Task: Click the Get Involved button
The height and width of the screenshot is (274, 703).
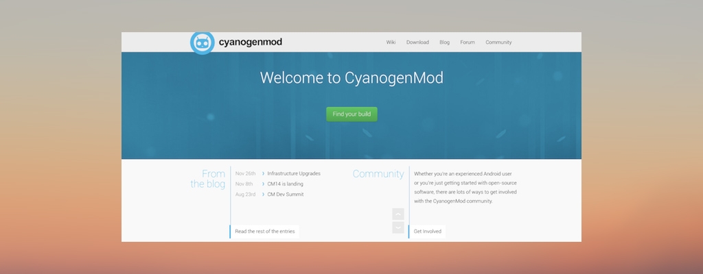Action: click(427, 232)
